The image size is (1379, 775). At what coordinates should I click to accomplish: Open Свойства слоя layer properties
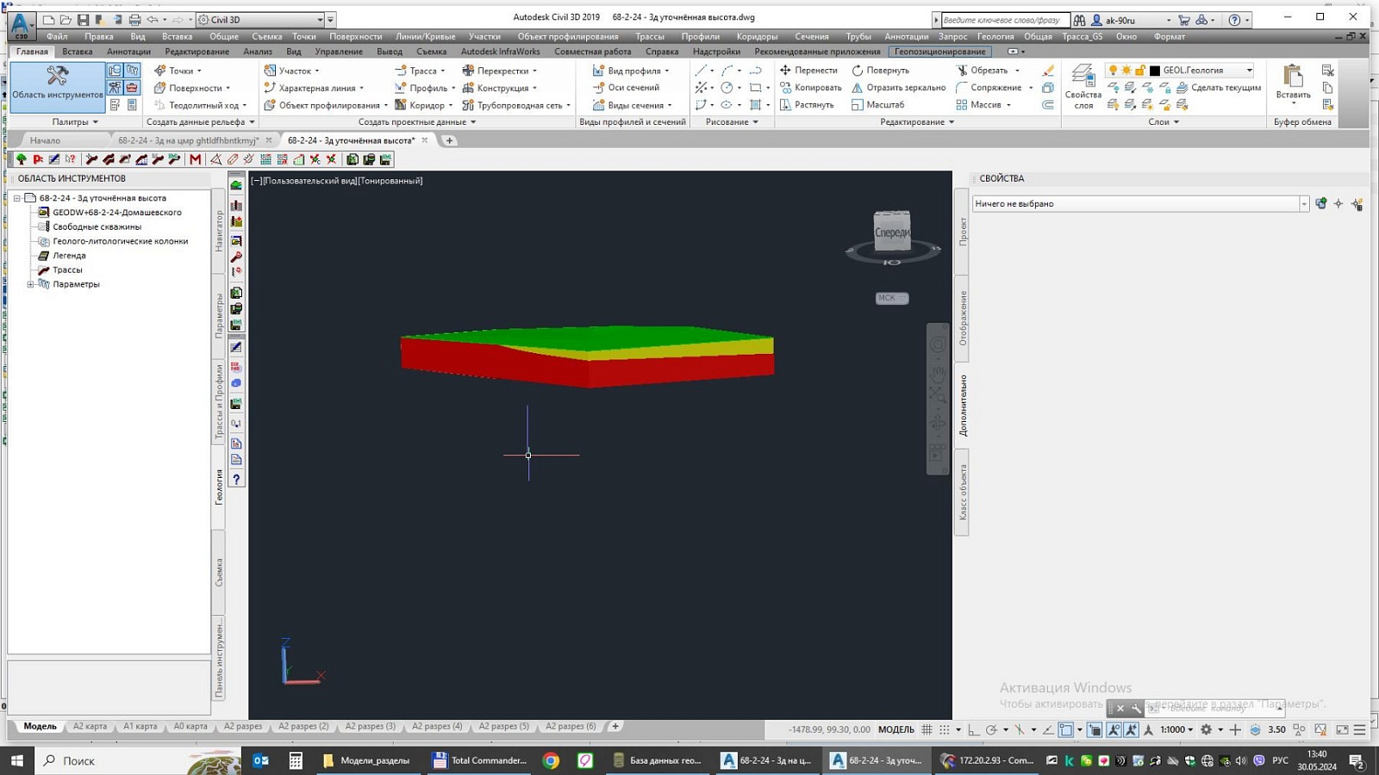coord(1083,88)
